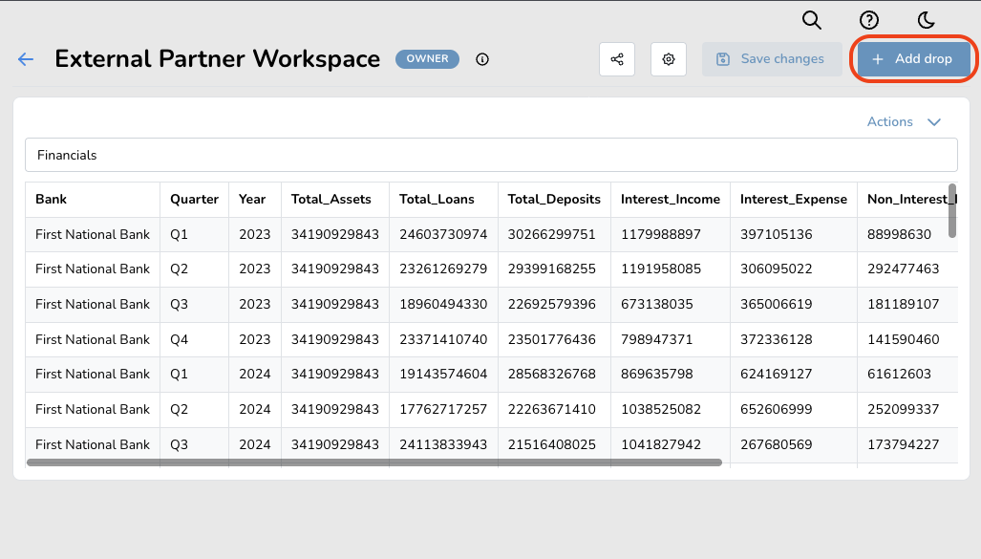
Task: Open the search magnifier icon
Action: pyautogui.click(x=812, y=20)
